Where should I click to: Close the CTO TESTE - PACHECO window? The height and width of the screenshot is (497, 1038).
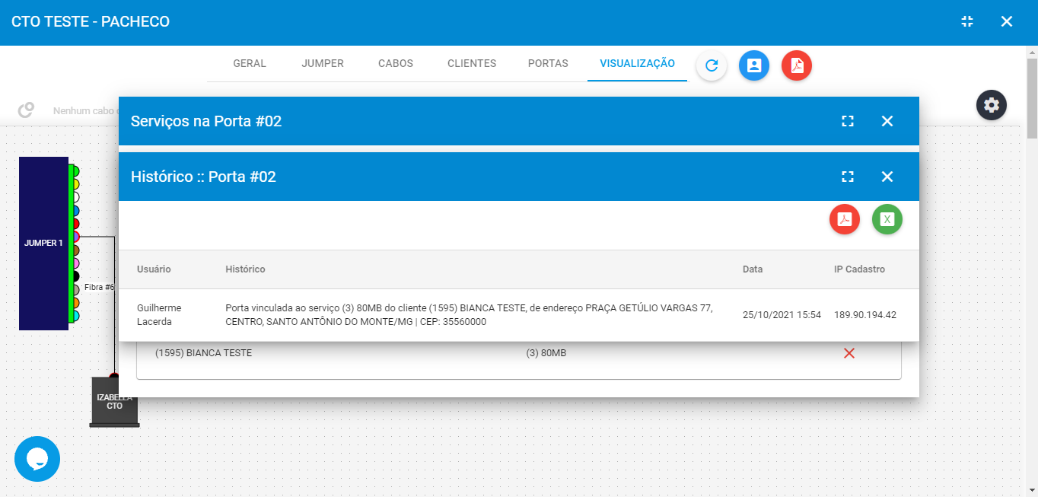[1007, 21]
